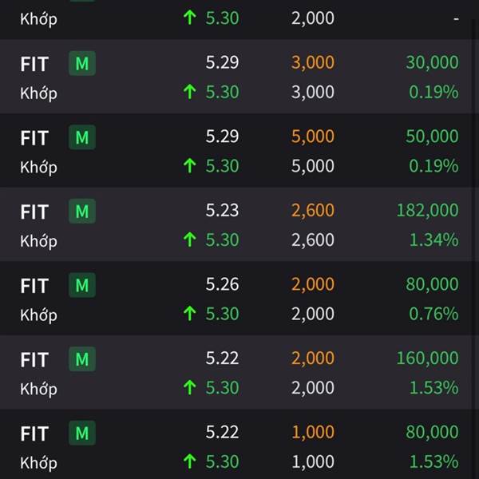Tap the green up arrow beside 5.30 in the 1.34% row

[x=190, y=239]
